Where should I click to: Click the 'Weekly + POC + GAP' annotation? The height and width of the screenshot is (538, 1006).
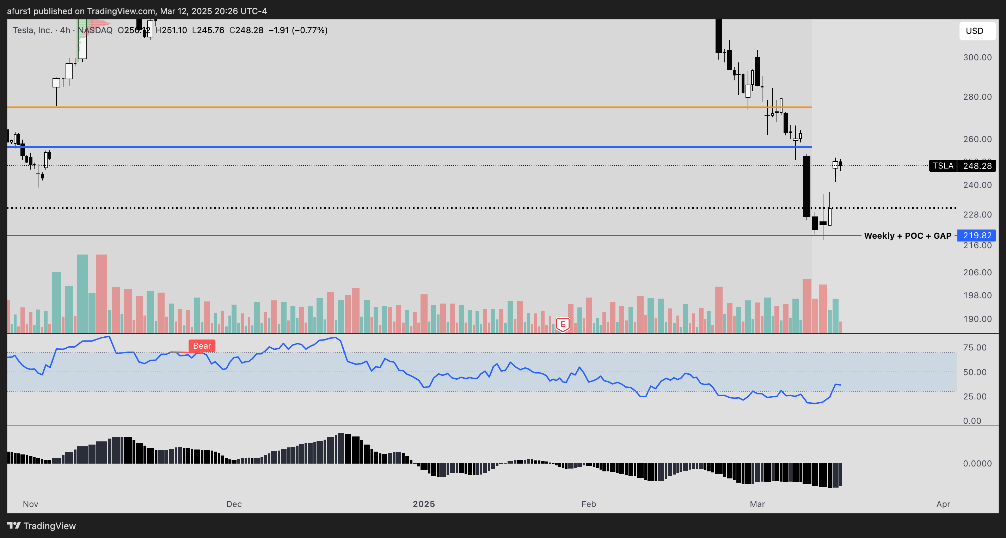pos(907,236)
